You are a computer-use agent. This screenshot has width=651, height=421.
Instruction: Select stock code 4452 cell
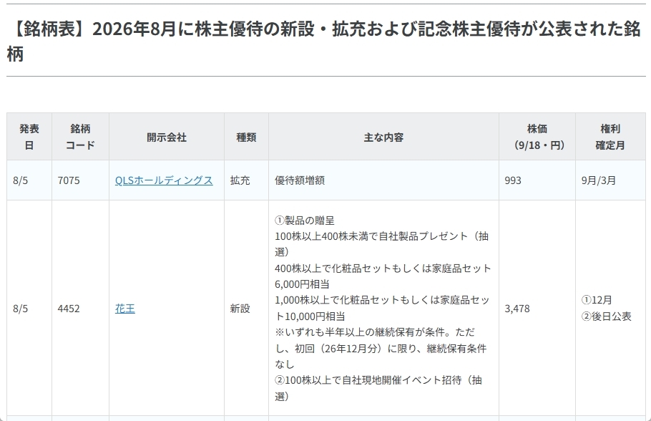coord(80,309)
